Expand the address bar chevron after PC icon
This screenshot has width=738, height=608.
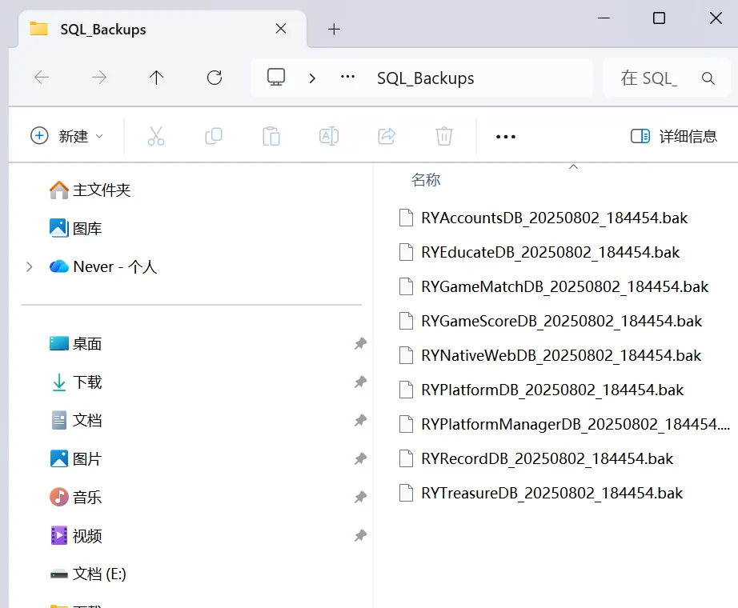click(x=312, y=78)
